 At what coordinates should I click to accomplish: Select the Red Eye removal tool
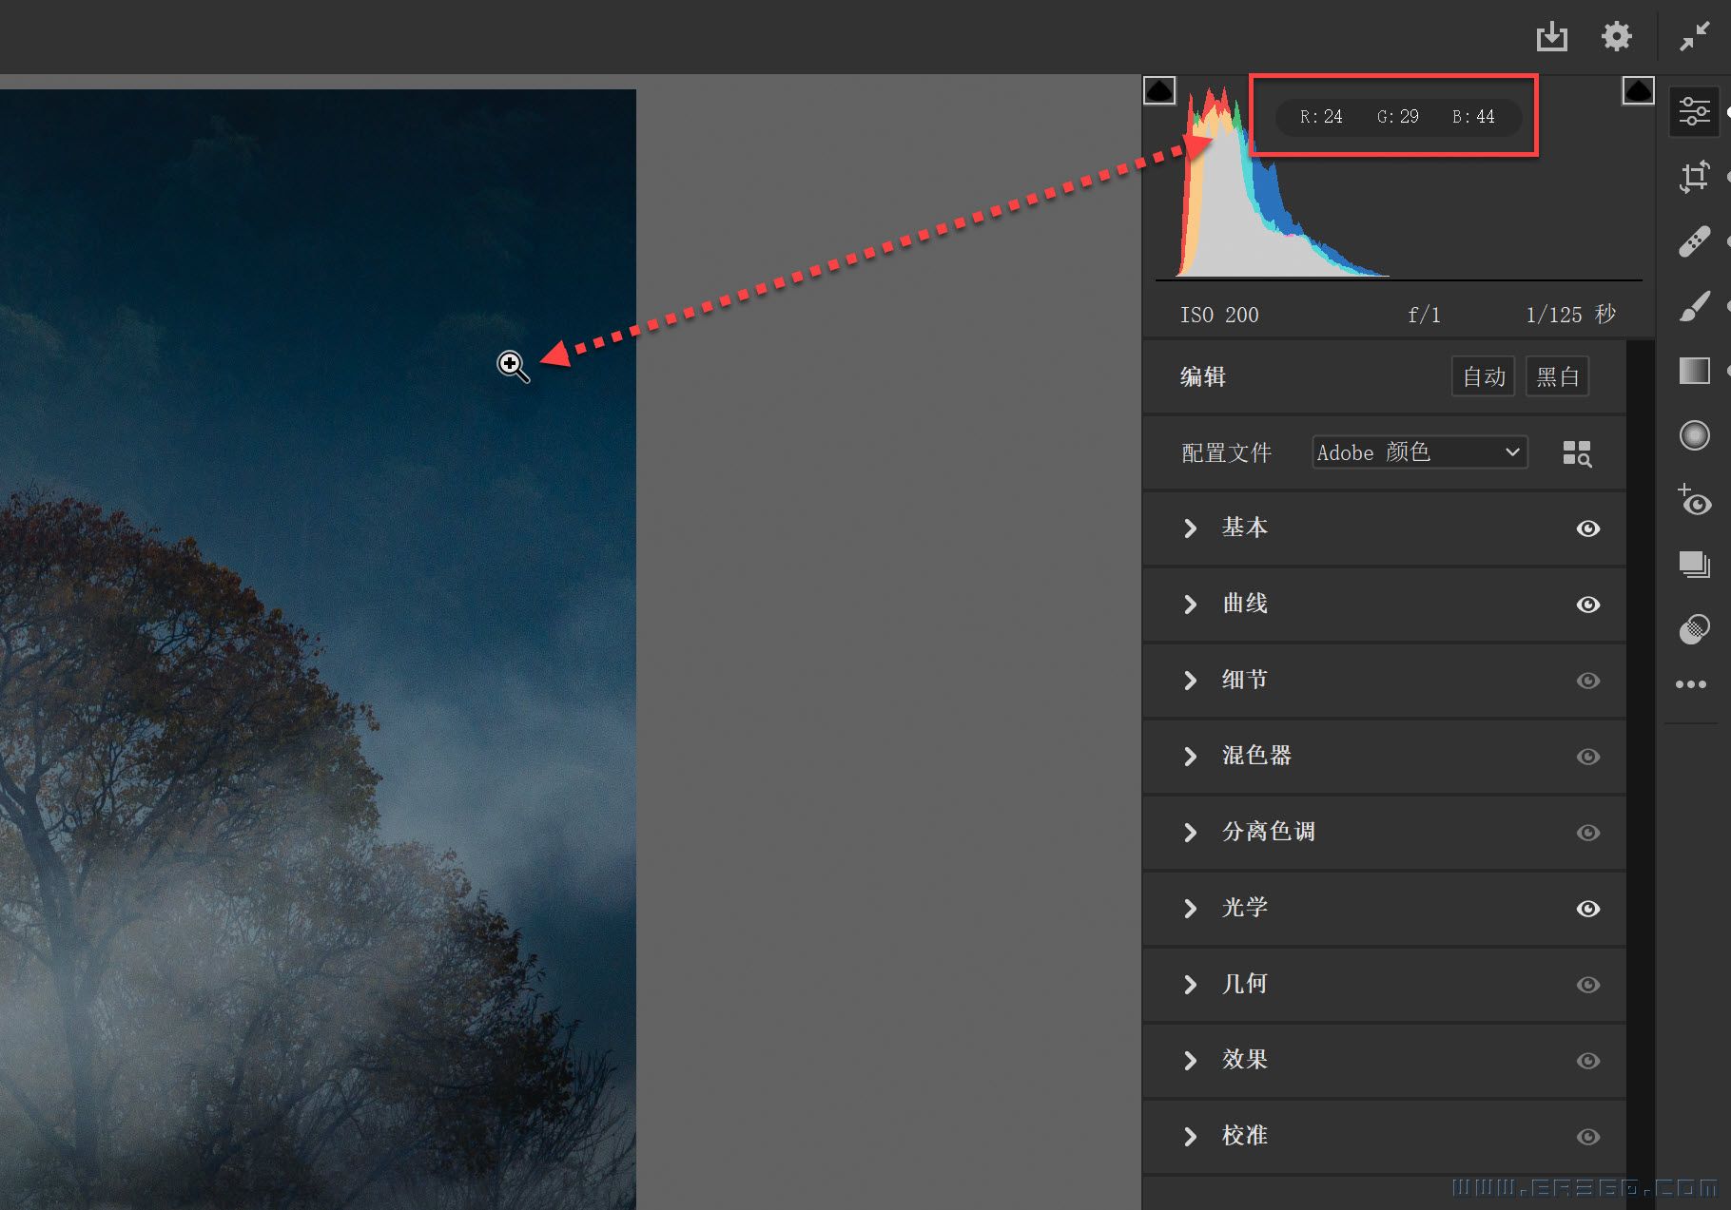1694,500
